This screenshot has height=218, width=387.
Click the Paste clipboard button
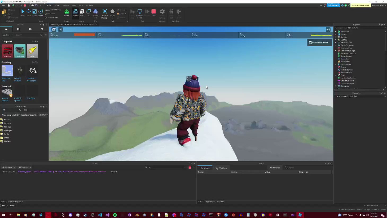[4, 13]
